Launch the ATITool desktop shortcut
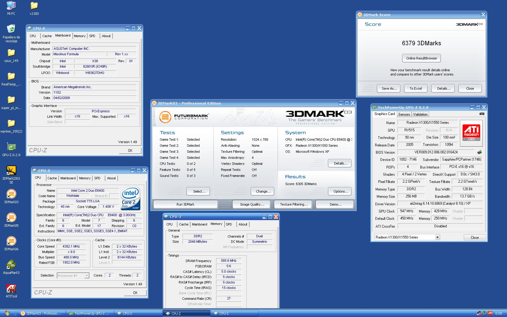The width and height of the screenshot is (507, 317). point(11,291)
